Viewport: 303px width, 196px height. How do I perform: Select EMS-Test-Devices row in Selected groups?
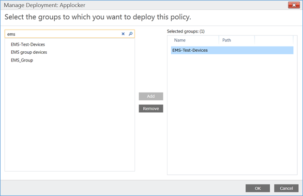[x=232, y=50]
